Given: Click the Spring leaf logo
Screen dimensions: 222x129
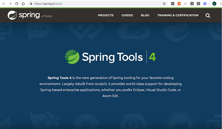Looking at the screenshot, I should (12, 15).
